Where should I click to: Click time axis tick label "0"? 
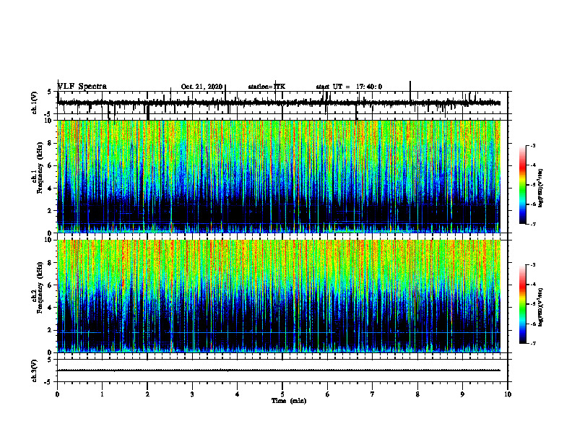pos(57,394)
